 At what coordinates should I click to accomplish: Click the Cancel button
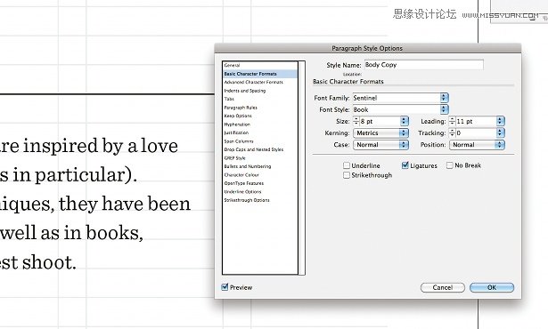coord(443,287)
